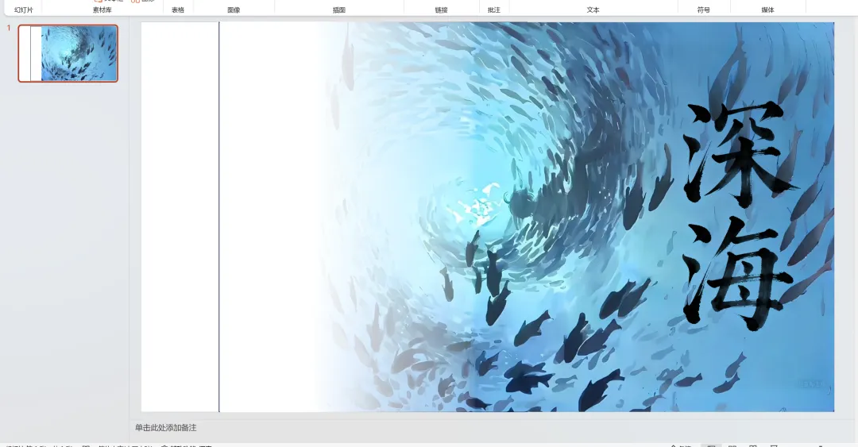Click the '插图' ribbon group label
Screen dimensions: 858x447
tap(338, 10)
